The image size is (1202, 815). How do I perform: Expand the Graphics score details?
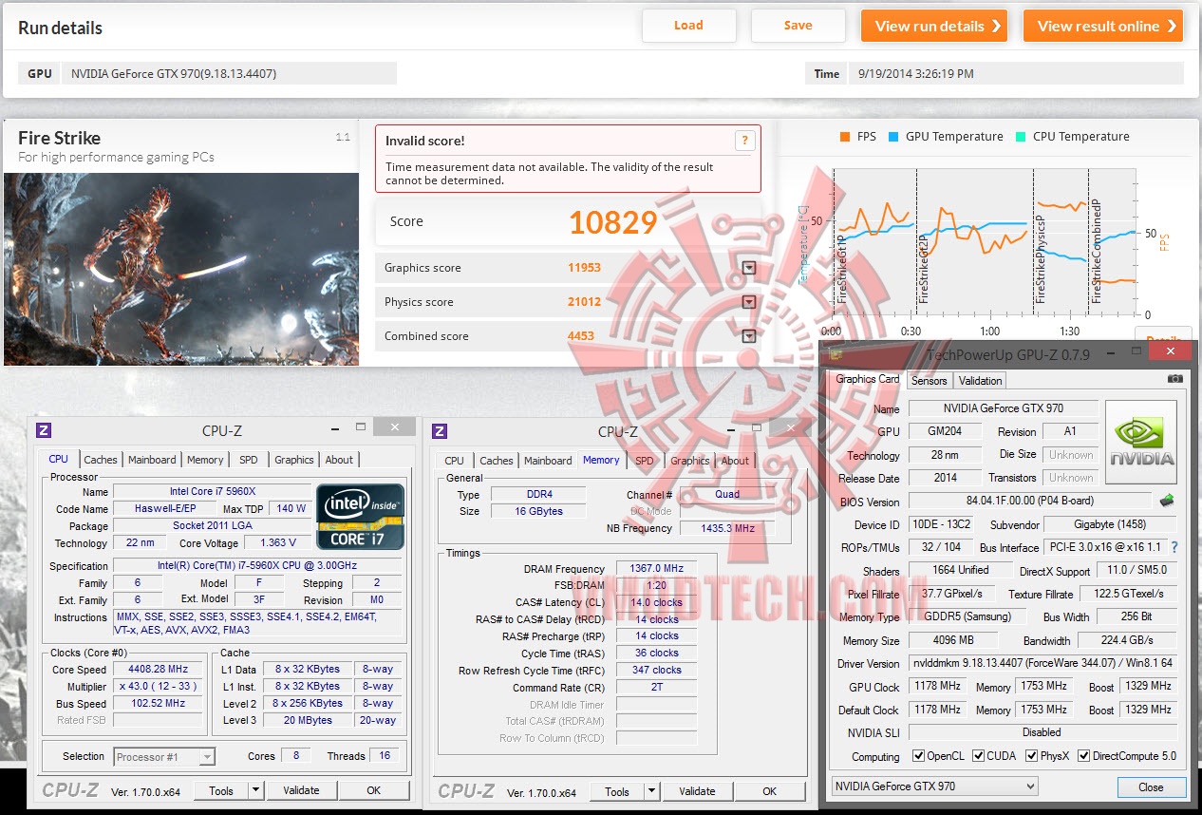749,268
